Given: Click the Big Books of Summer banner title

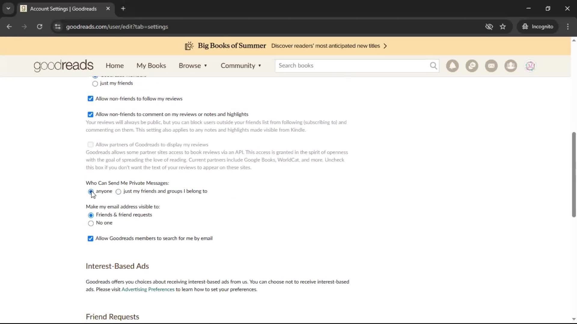Looking at the screenshot, I should click(x=232, y=46).
